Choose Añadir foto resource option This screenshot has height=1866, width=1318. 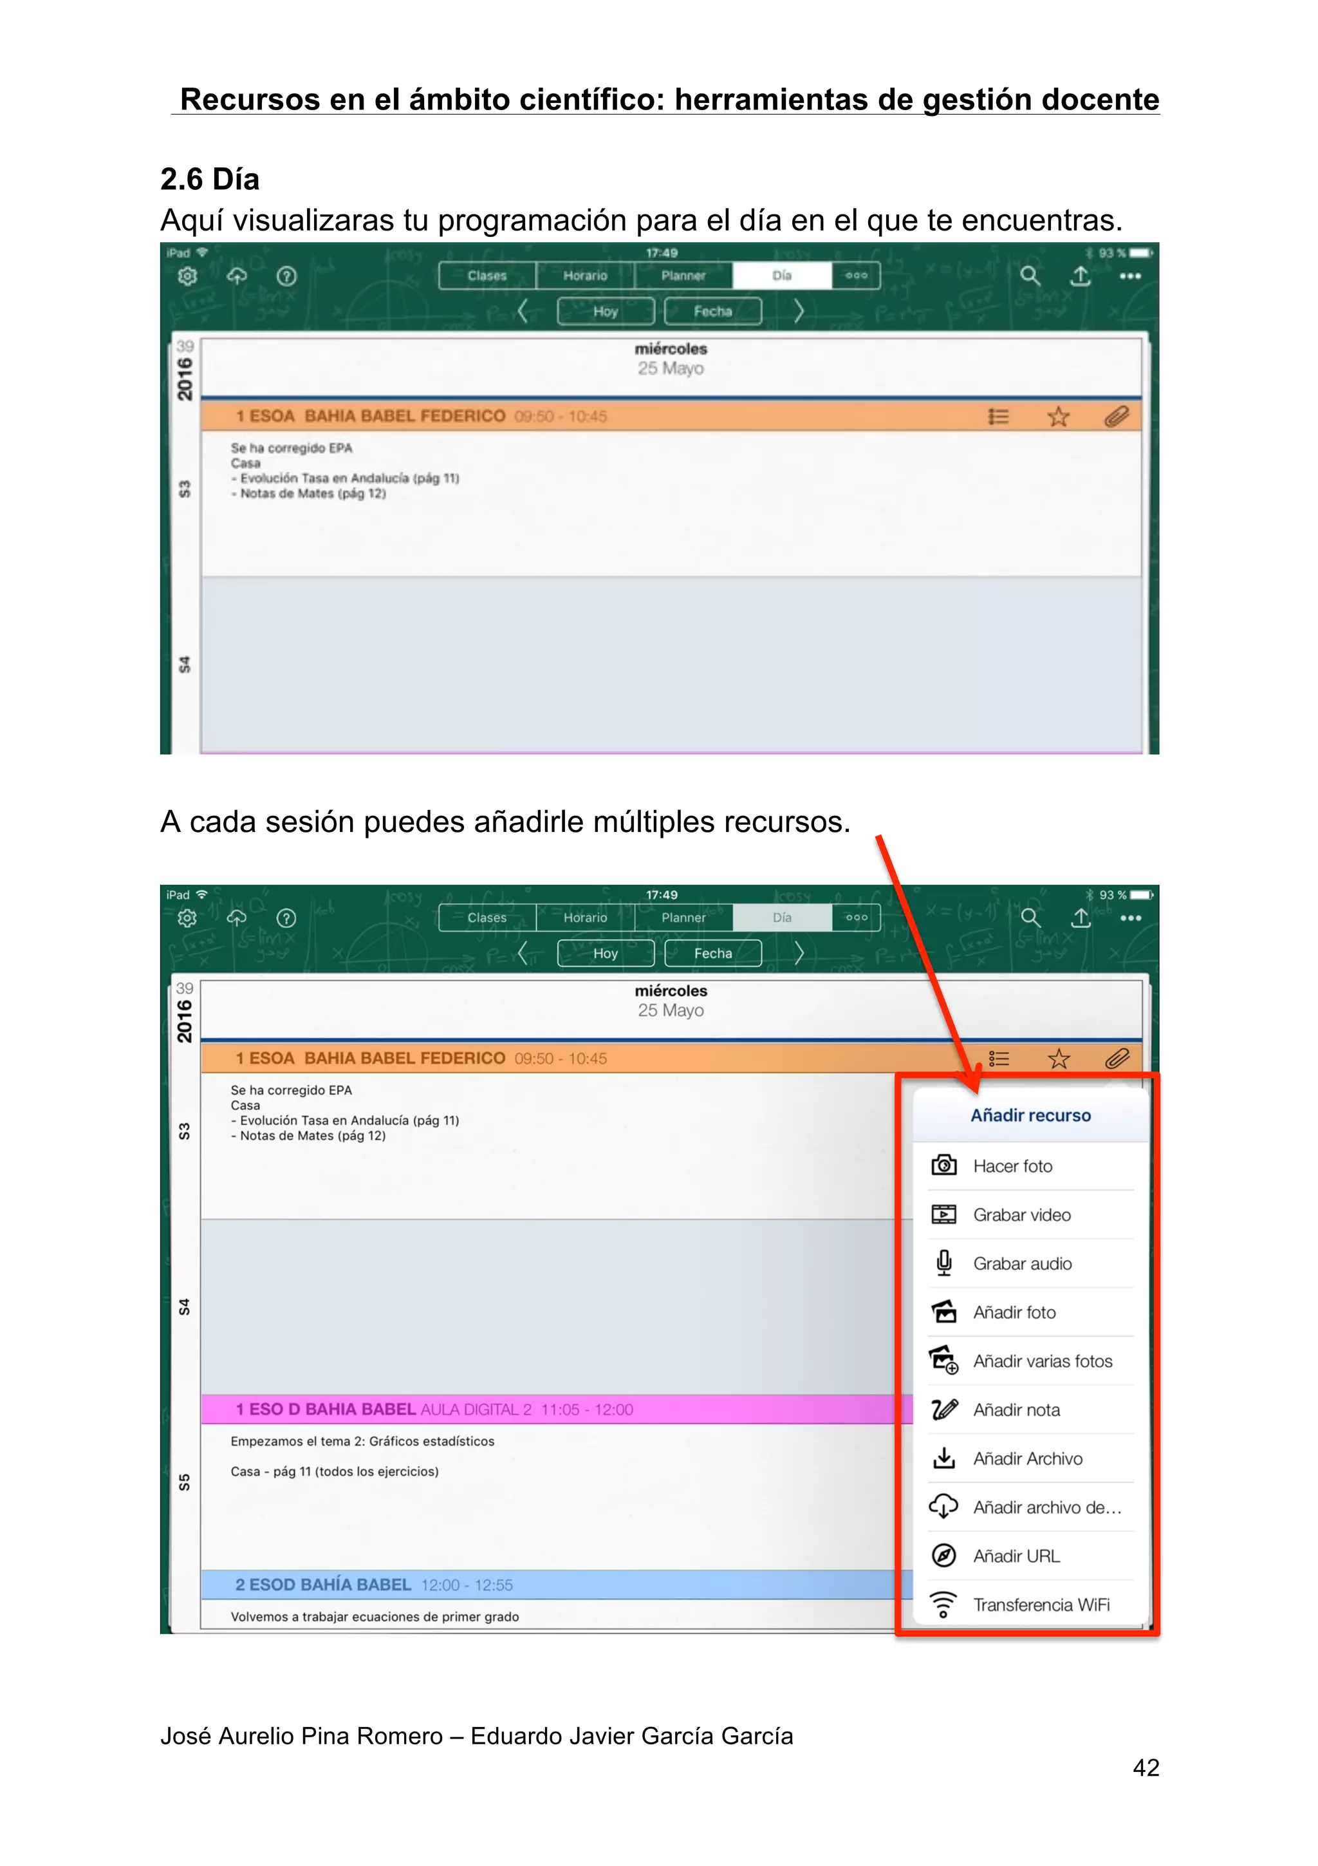(1032, 1312)
